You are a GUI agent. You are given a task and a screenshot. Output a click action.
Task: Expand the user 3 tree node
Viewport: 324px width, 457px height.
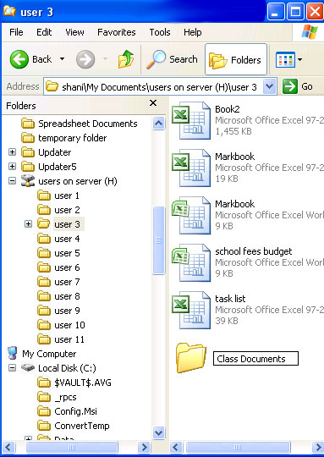click(x=28, y=224)
